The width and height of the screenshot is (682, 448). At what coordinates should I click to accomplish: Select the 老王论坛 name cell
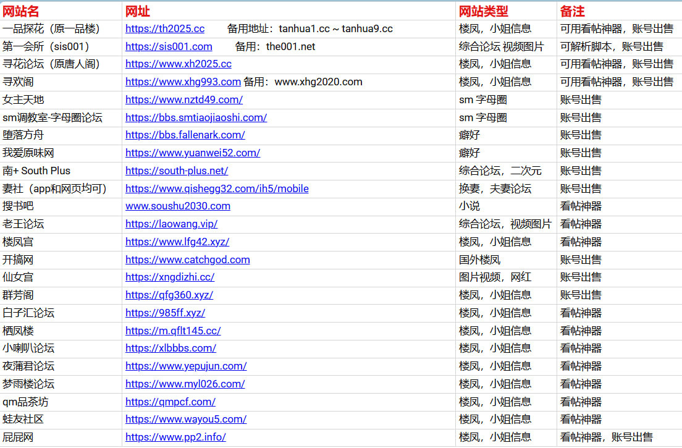(61, 224)
